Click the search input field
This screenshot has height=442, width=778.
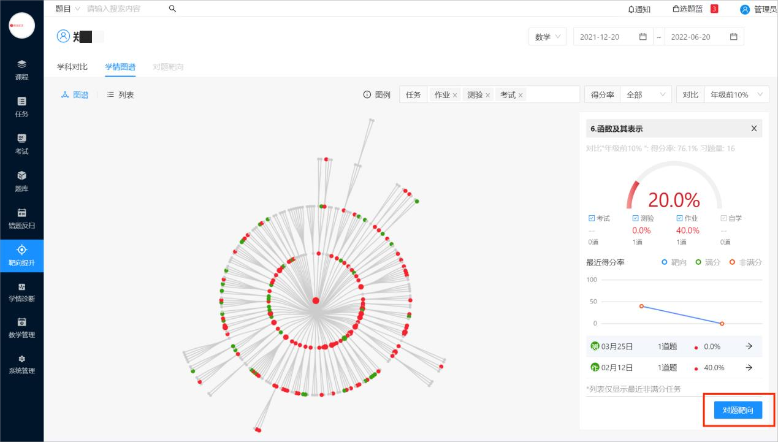[124, 9]
